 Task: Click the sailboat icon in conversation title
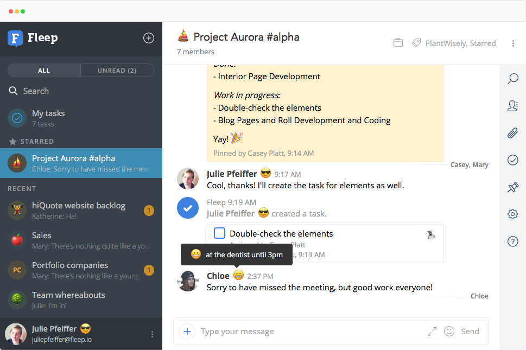[183, 36]
